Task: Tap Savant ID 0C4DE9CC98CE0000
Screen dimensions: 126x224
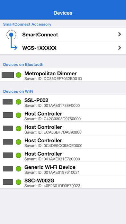Action: (x=53, y=146)
